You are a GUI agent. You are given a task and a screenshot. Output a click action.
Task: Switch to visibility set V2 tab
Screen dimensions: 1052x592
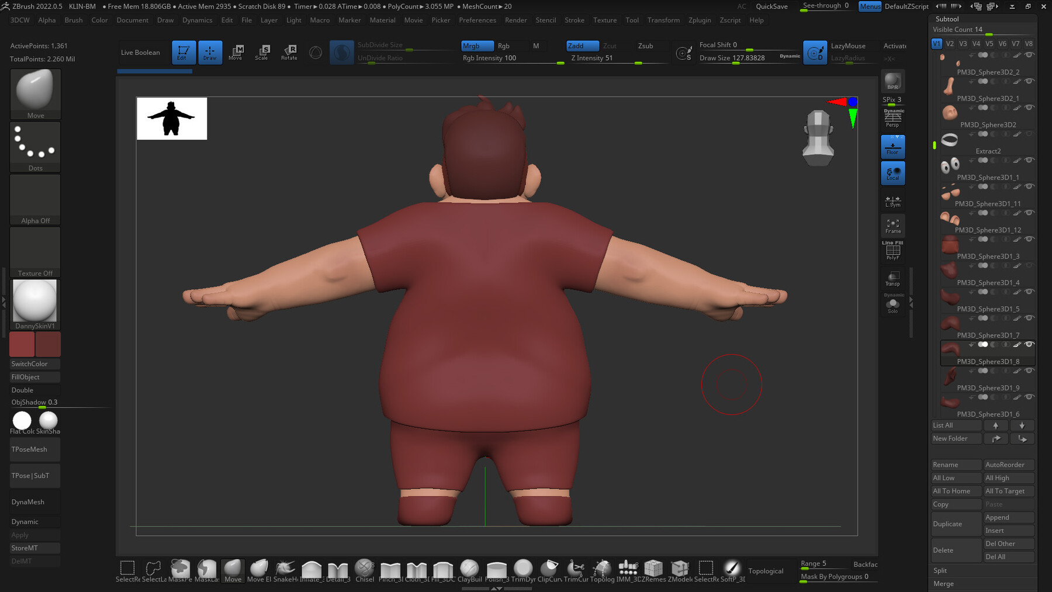click(950, 43)
